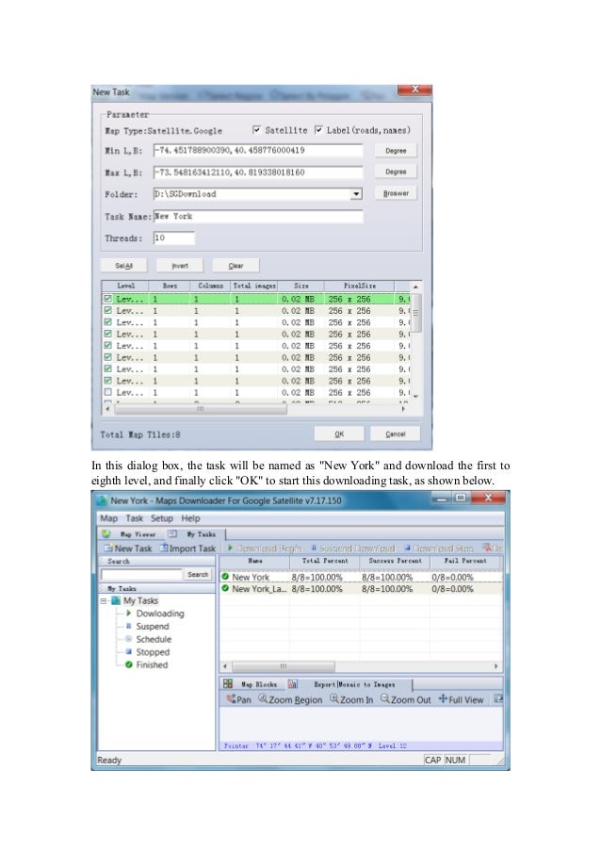Select the Zoom In tool

point(351,699)
